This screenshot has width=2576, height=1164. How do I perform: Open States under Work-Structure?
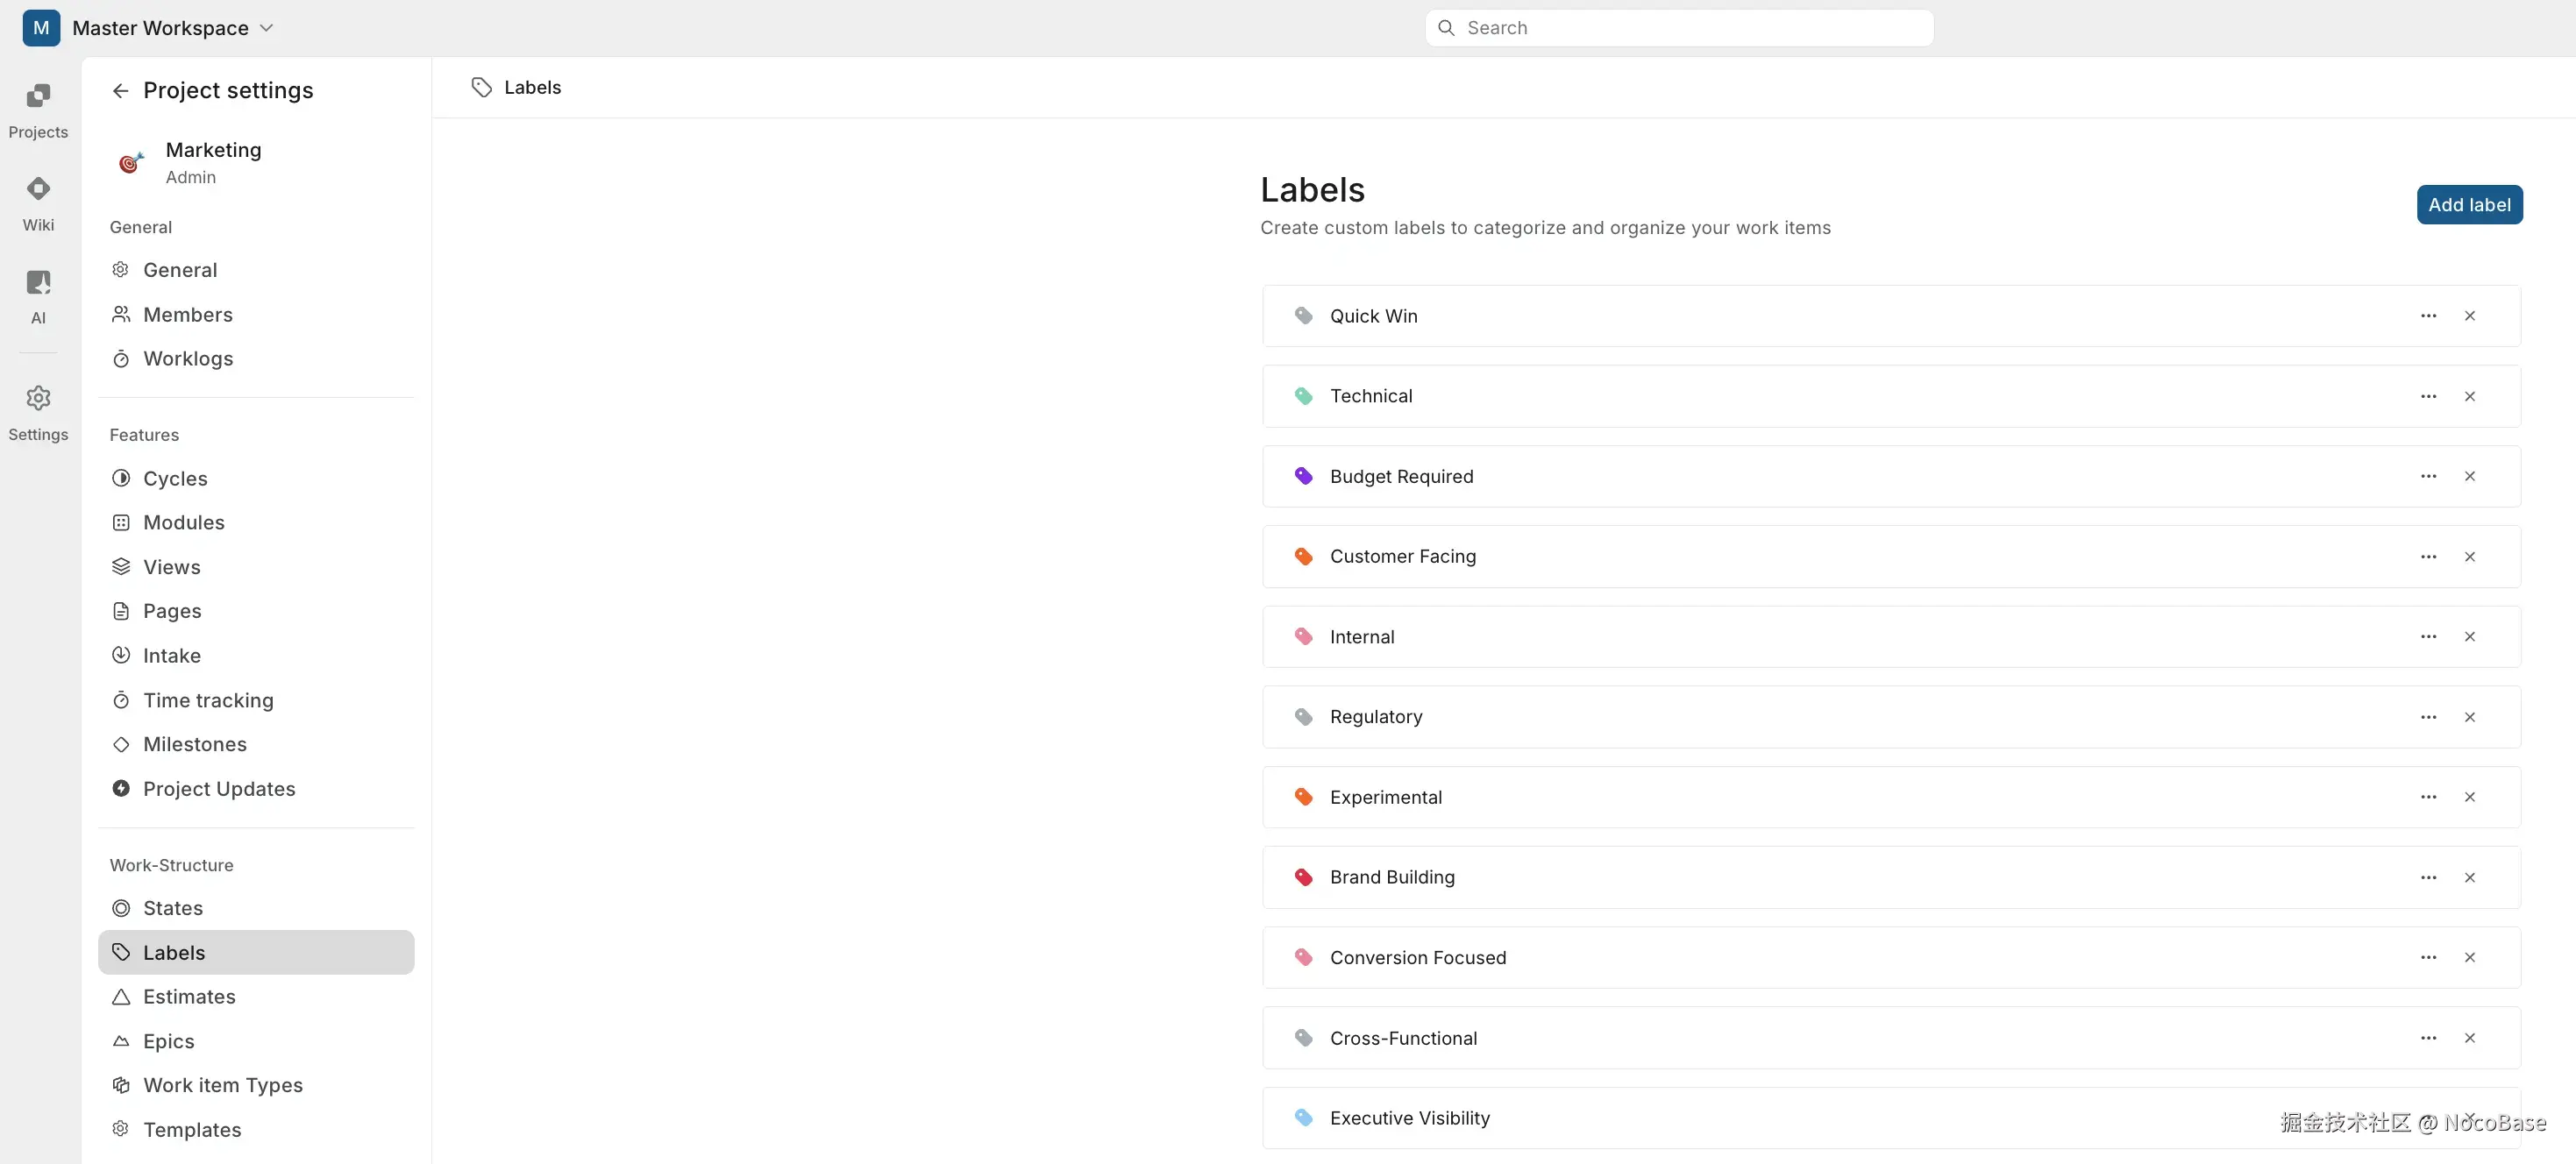coord(172,908)
